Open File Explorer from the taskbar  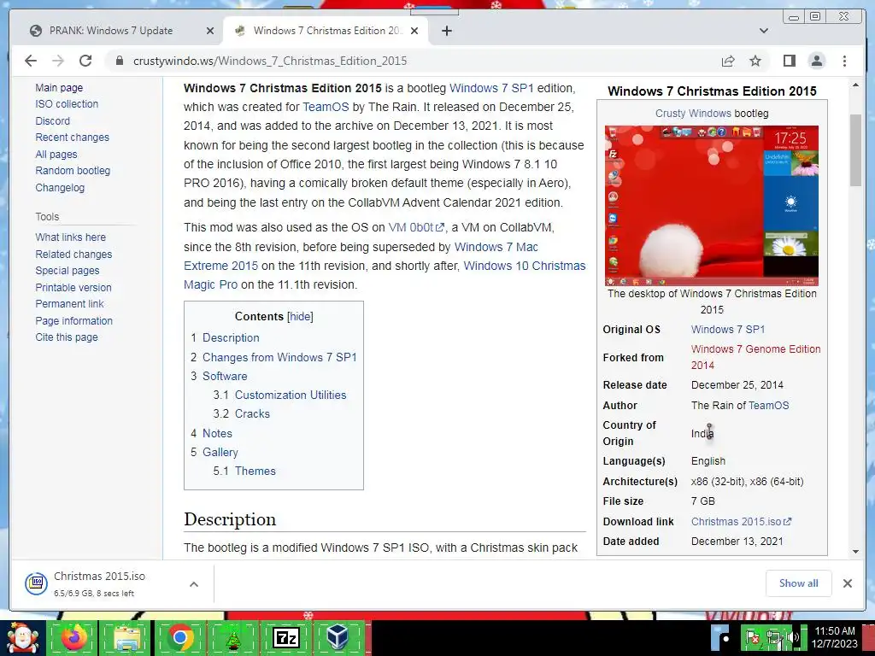(127, 637)
